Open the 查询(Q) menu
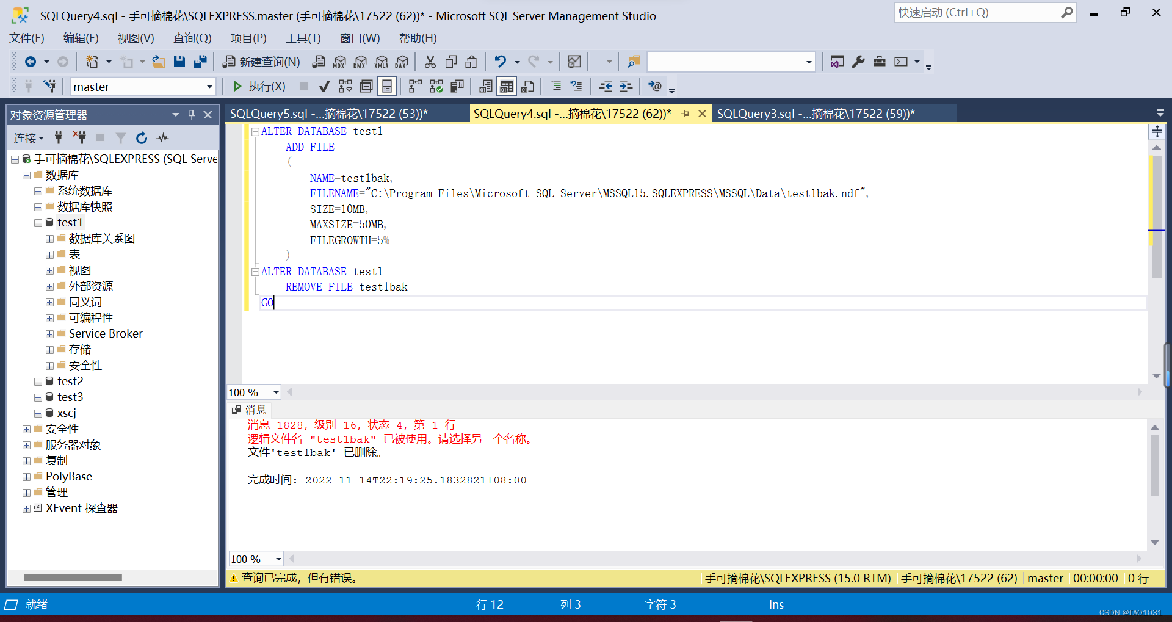The height and width of the screenshot is (622, 1172). click(192, 38)
